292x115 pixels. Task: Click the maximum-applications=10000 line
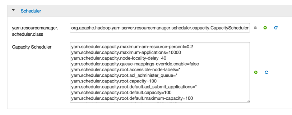(x=126, y=53)
